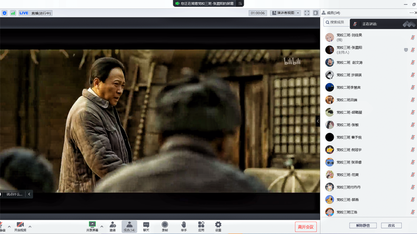Viewport: 417px width, 234px height.
Task: Expand video options arrow next to 开启视频
Action: [x=30, y=227]
